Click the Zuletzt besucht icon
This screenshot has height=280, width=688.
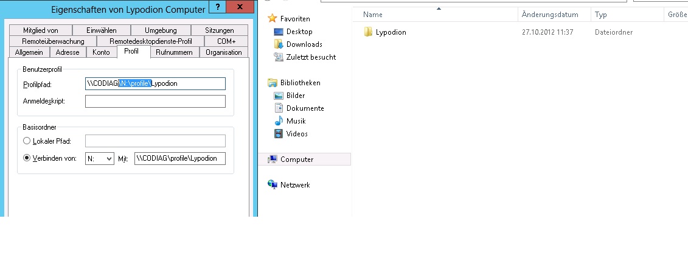pos(279,57)
